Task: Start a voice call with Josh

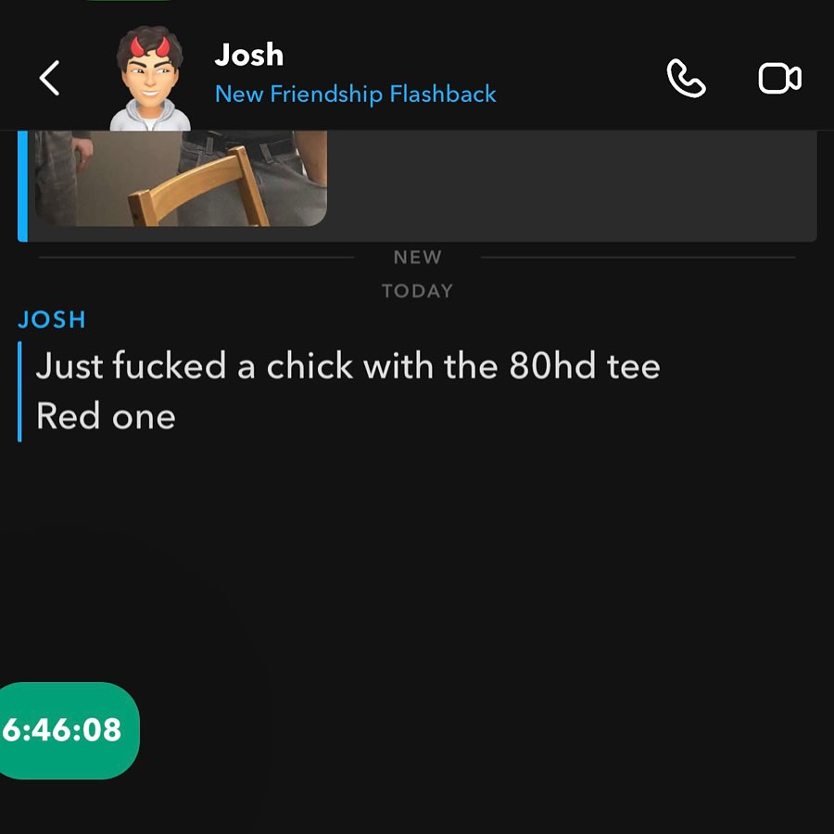Action: pyautogui.click(x=686, y=78)
